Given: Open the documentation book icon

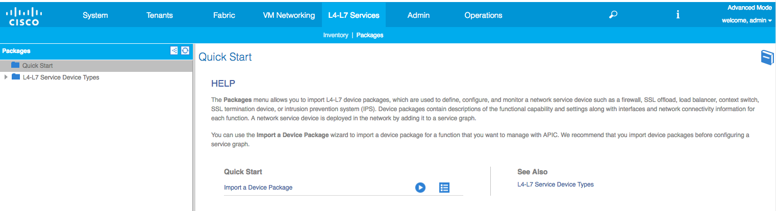Looking at the screenshot, I should (x=767, y=57).
